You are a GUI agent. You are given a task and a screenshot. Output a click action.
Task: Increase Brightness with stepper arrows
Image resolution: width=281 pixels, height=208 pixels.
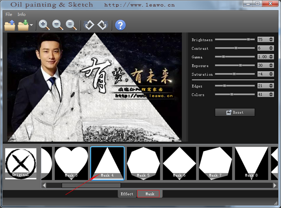click(x=271, y=39)
